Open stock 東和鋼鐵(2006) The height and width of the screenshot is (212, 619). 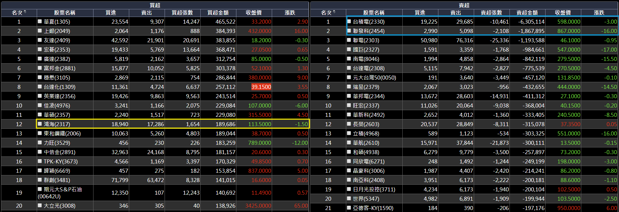point(62,133)
